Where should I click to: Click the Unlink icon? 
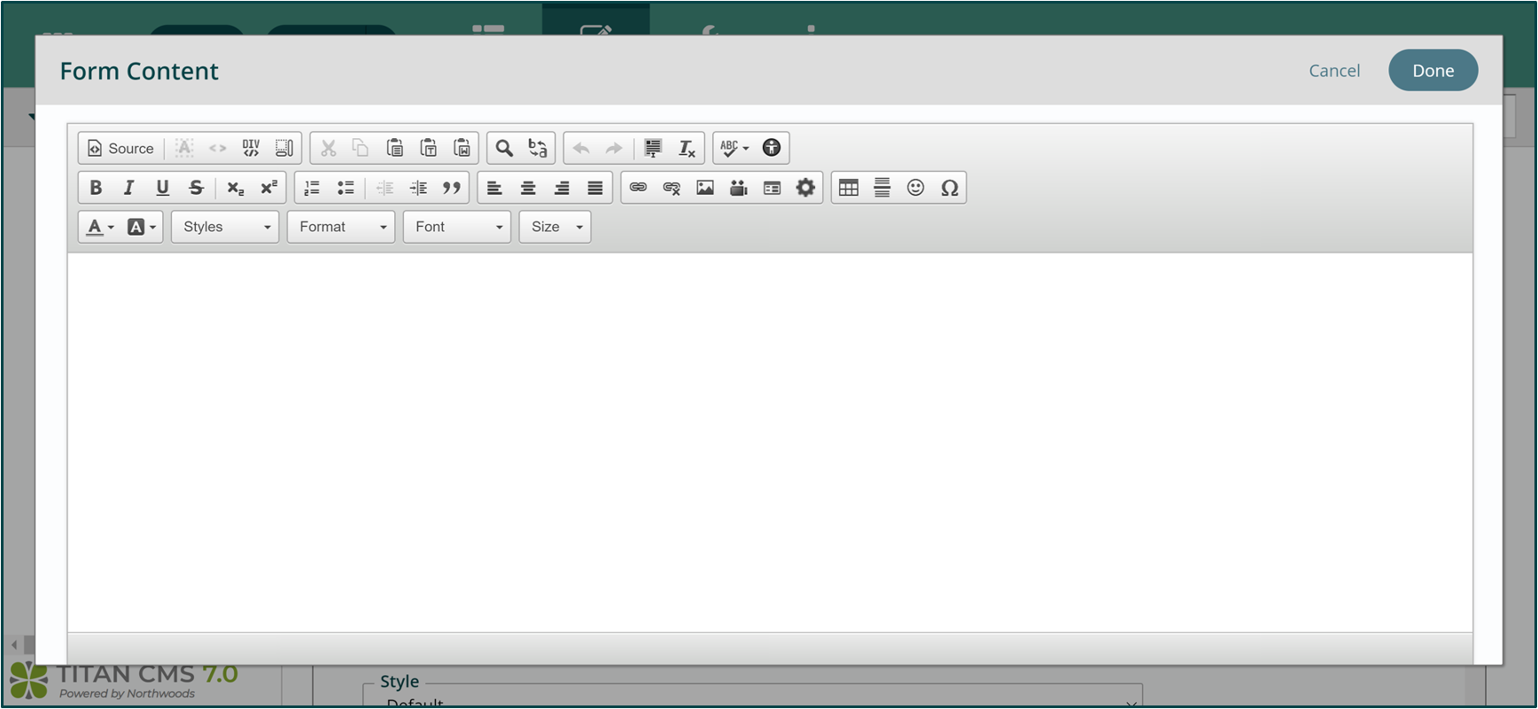672,188
